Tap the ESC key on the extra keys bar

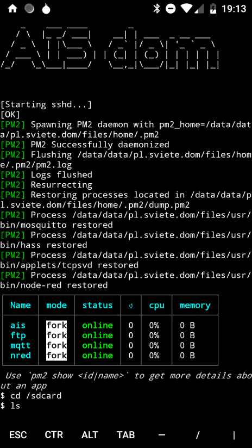pos(18,435)
